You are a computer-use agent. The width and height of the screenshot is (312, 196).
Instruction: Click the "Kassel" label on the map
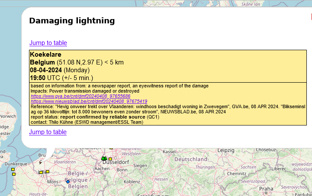[169, 152]
